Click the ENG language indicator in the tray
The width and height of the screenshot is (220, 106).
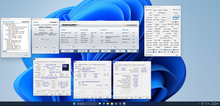(202, 104)
